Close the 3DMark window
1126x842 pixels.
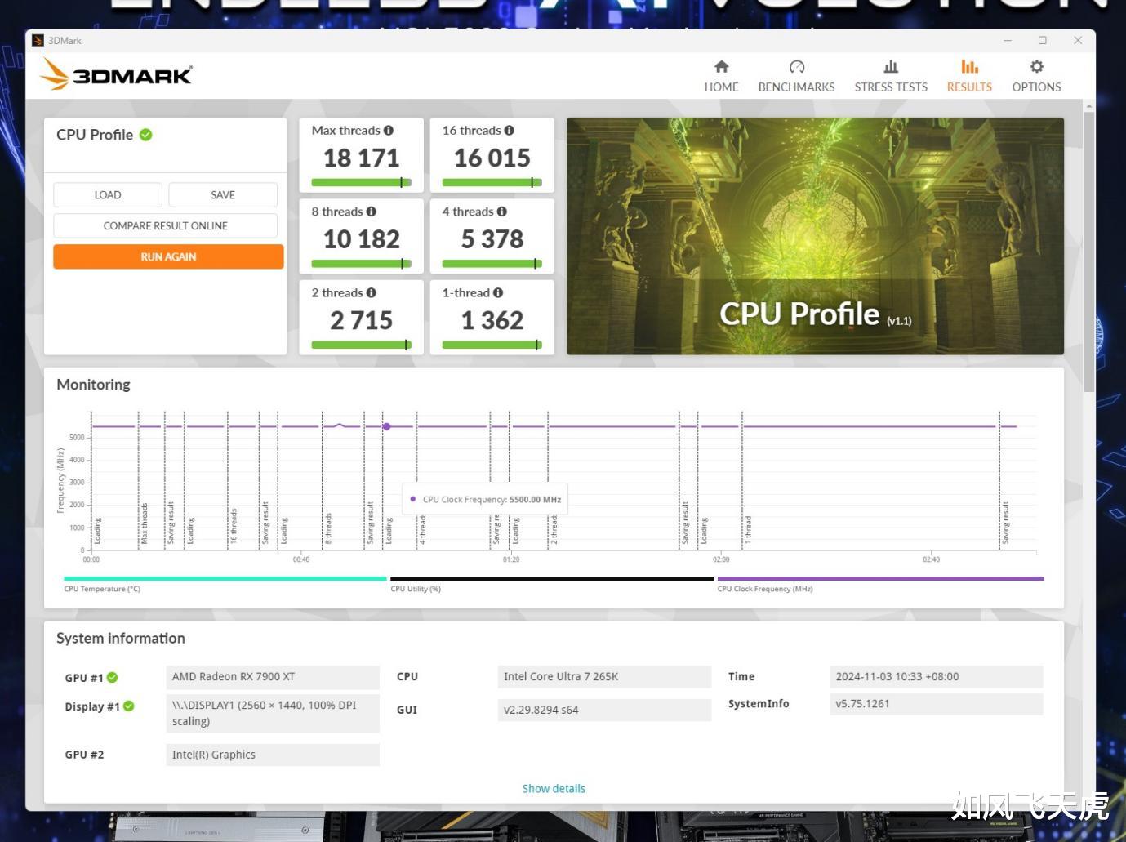(x=1078, y=40)
